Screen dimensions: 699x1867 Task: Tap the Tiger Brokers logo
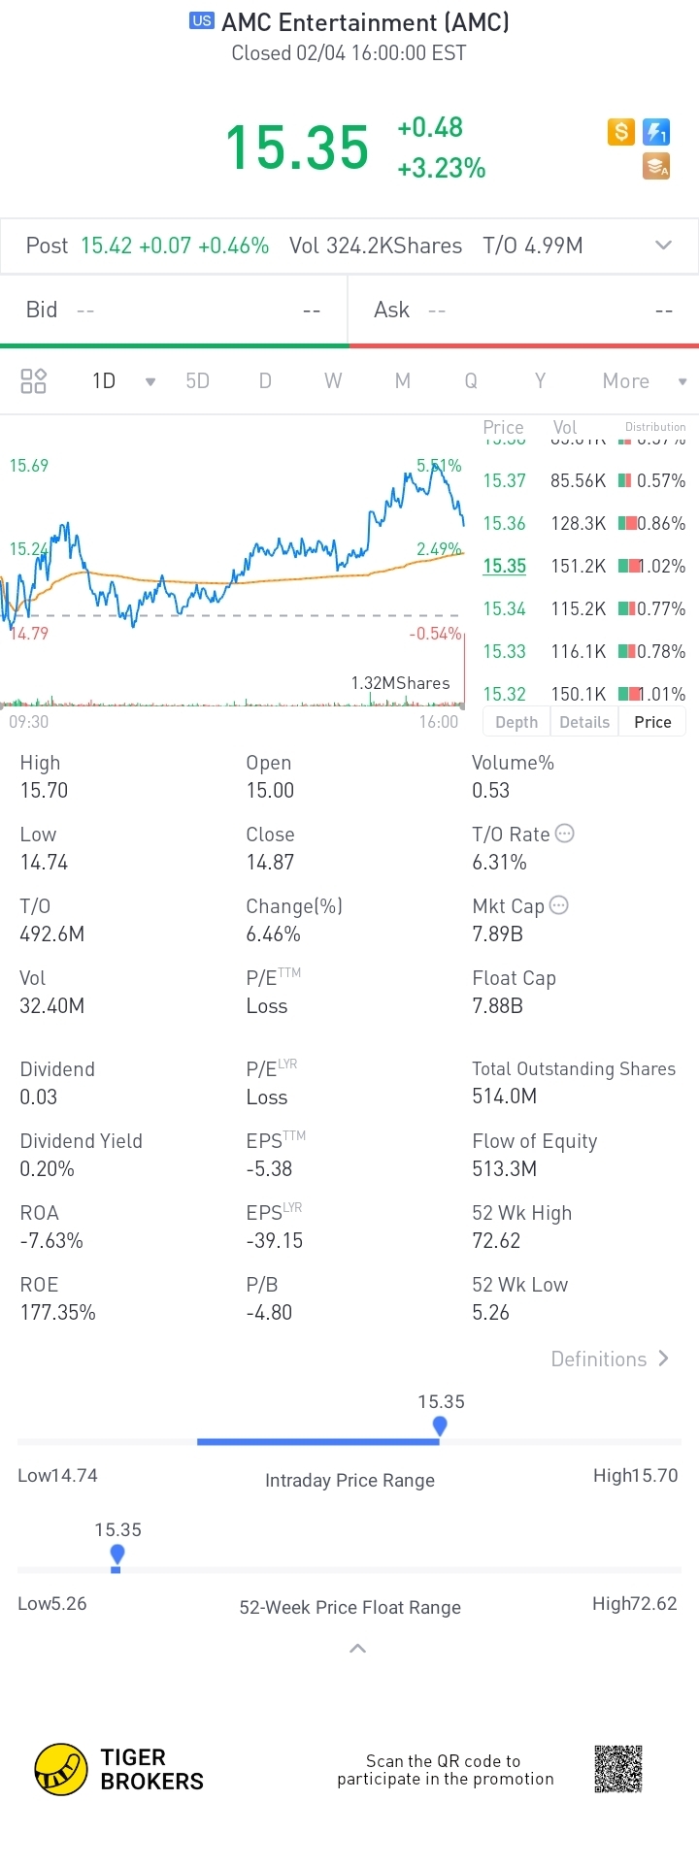point(61,1769)
